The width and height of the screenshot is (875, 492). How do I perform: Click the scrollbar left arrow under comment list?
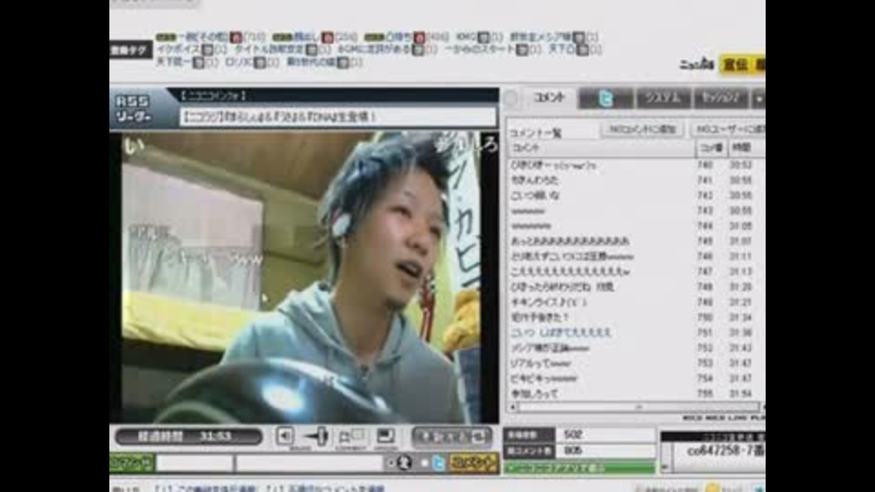point(513,407)
